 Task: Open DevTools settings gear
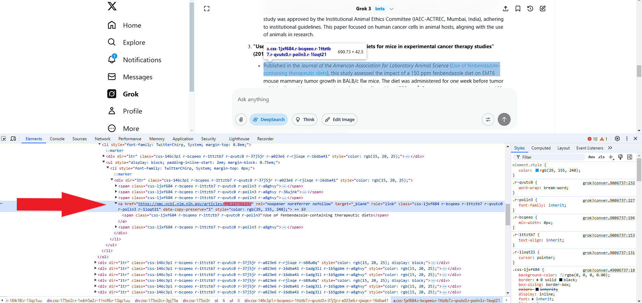pyautogui.click(x=617, y=139)
